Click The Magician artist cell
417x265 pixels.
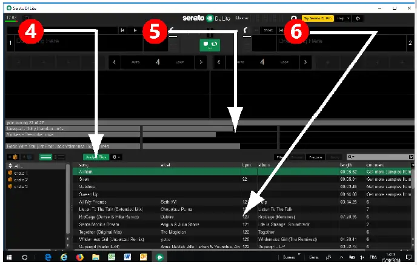pos(173,232)
